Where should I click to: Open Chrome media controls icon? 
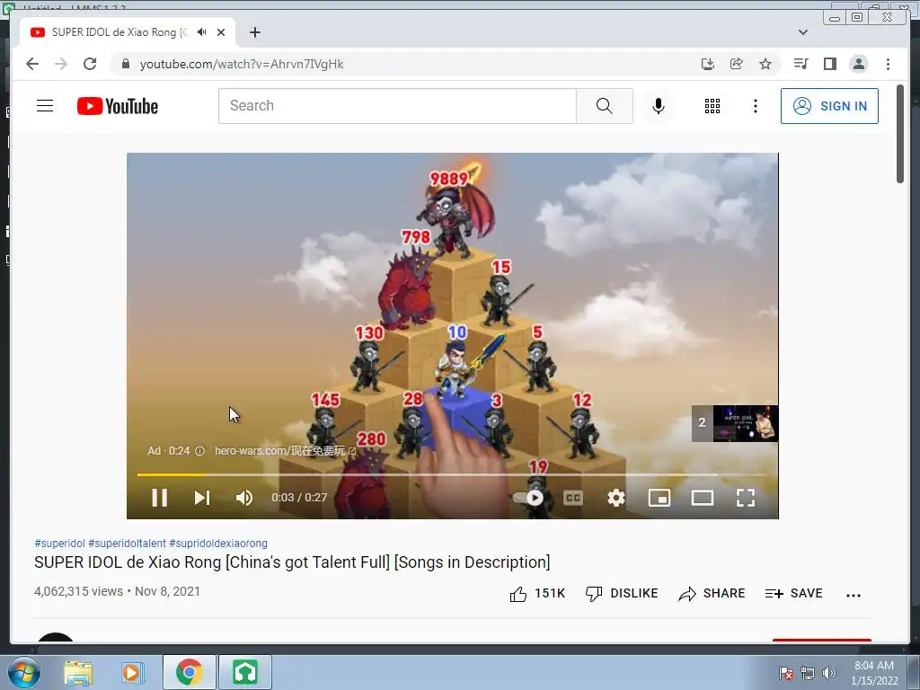801,64
